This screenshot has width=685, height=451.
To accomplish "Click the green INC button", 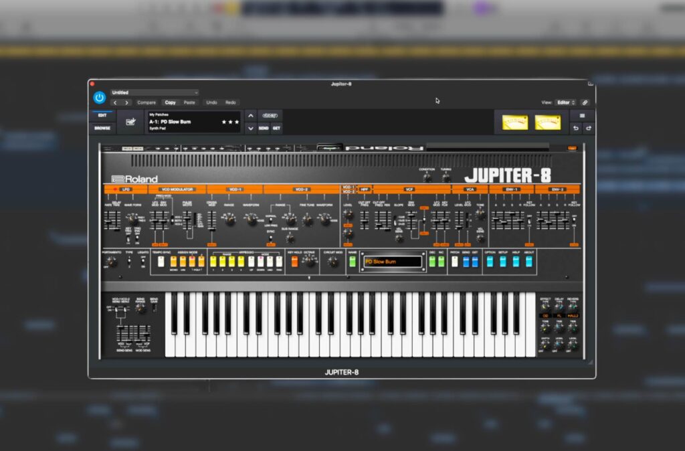I will pos(442,262).
